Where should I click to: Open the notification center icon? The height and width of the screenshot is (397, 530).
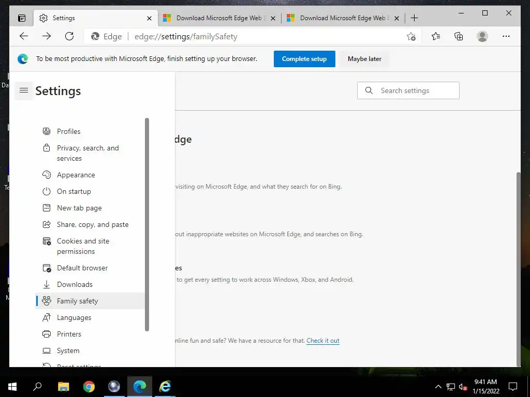point(513,387)
